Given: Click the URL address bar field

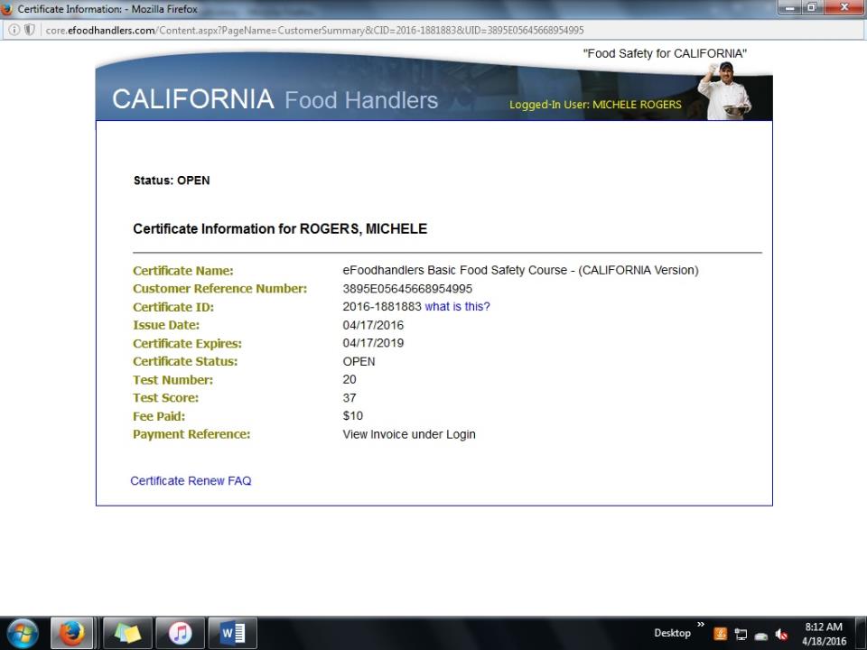Looking at the screenshot, I should click(361, 30).
